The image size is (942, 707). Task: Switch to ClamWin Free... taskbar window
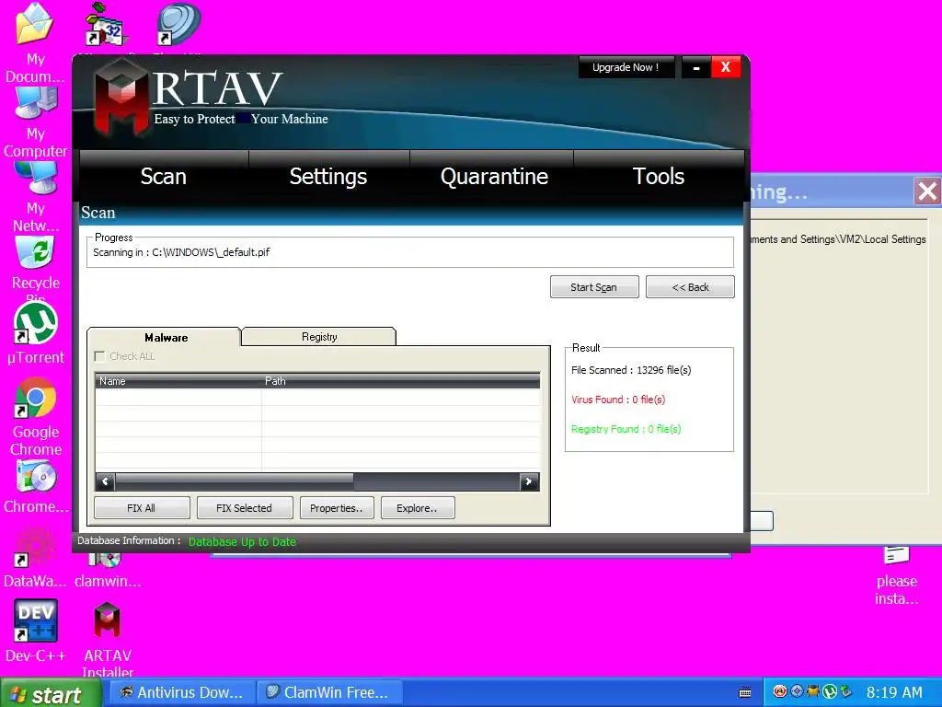pyautogui.click(x=329, y=692)
